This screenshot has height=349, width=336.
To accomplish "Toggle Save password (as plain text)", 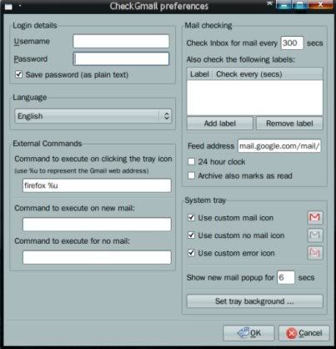I will (x=18, y=74).
